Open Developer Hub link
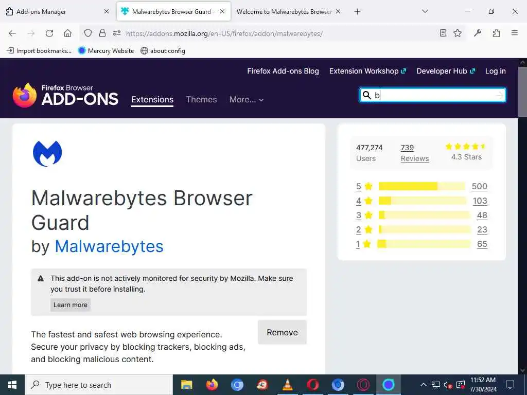Screen dimensions: 527x395 [x=446, y=71]
